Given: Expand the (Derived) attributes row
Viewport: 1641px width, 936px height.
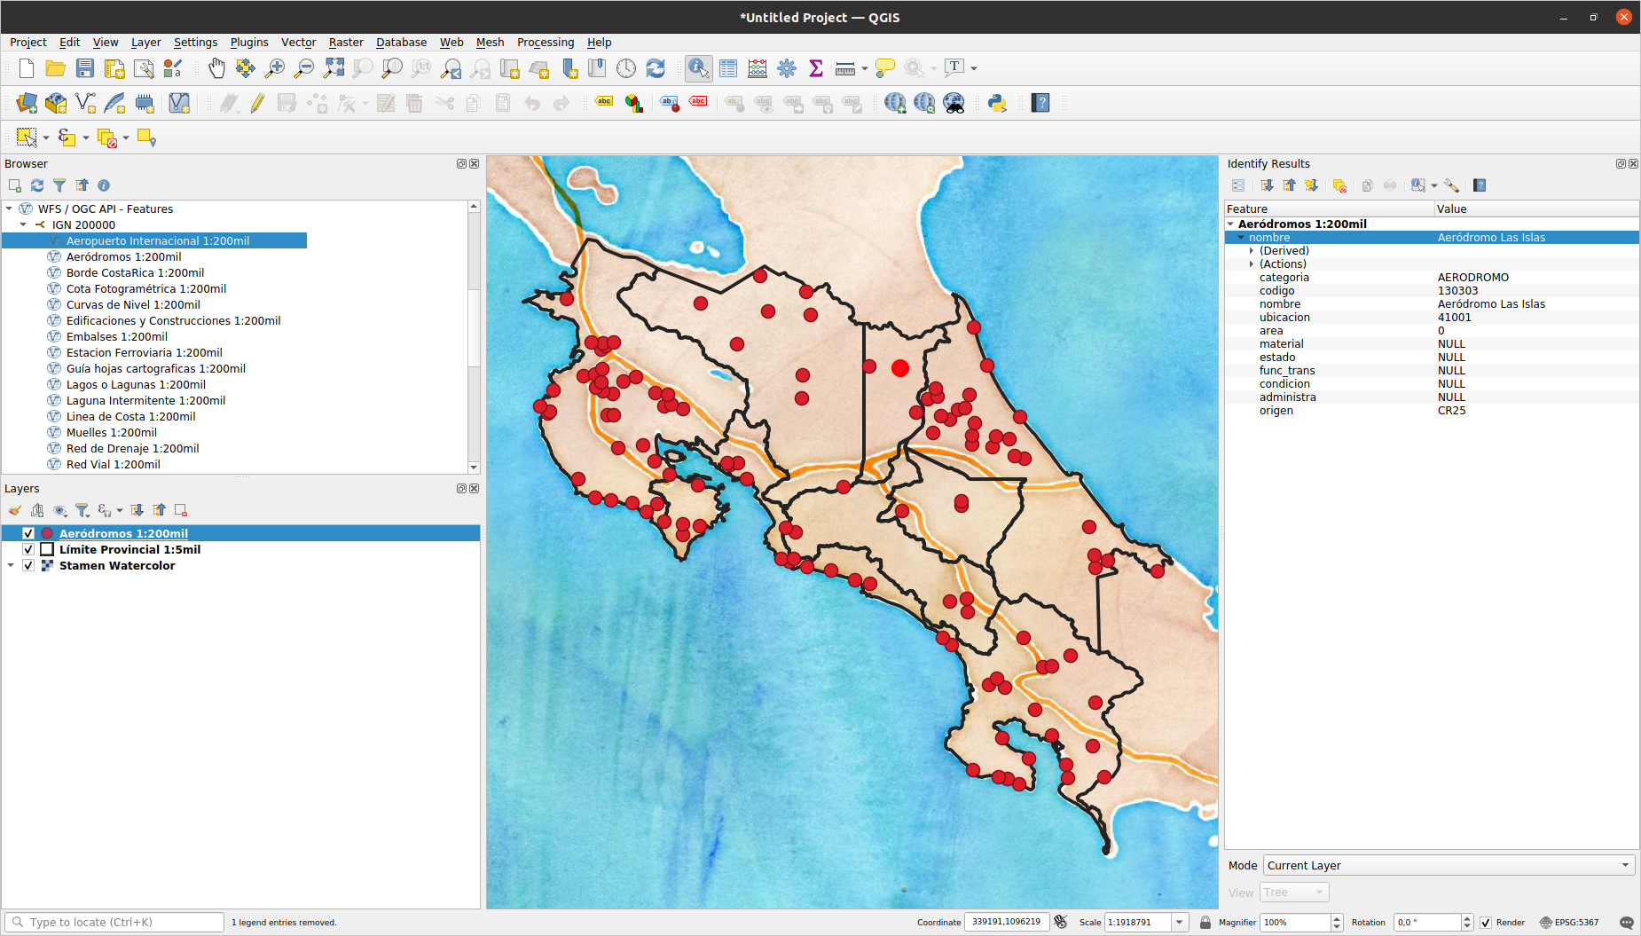Looking at the screenshot, I should point(1252,251).
